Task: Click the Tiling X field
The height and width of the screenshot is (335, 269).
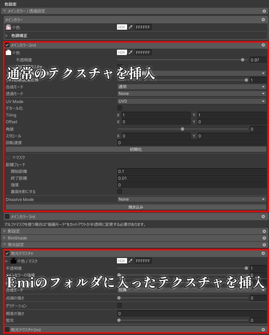Action: point(156,115)
